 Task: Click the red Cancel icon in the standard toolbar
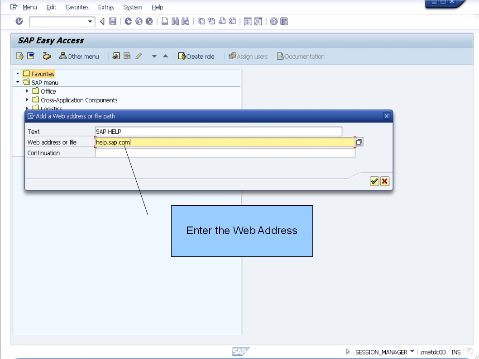coord(149,21)
